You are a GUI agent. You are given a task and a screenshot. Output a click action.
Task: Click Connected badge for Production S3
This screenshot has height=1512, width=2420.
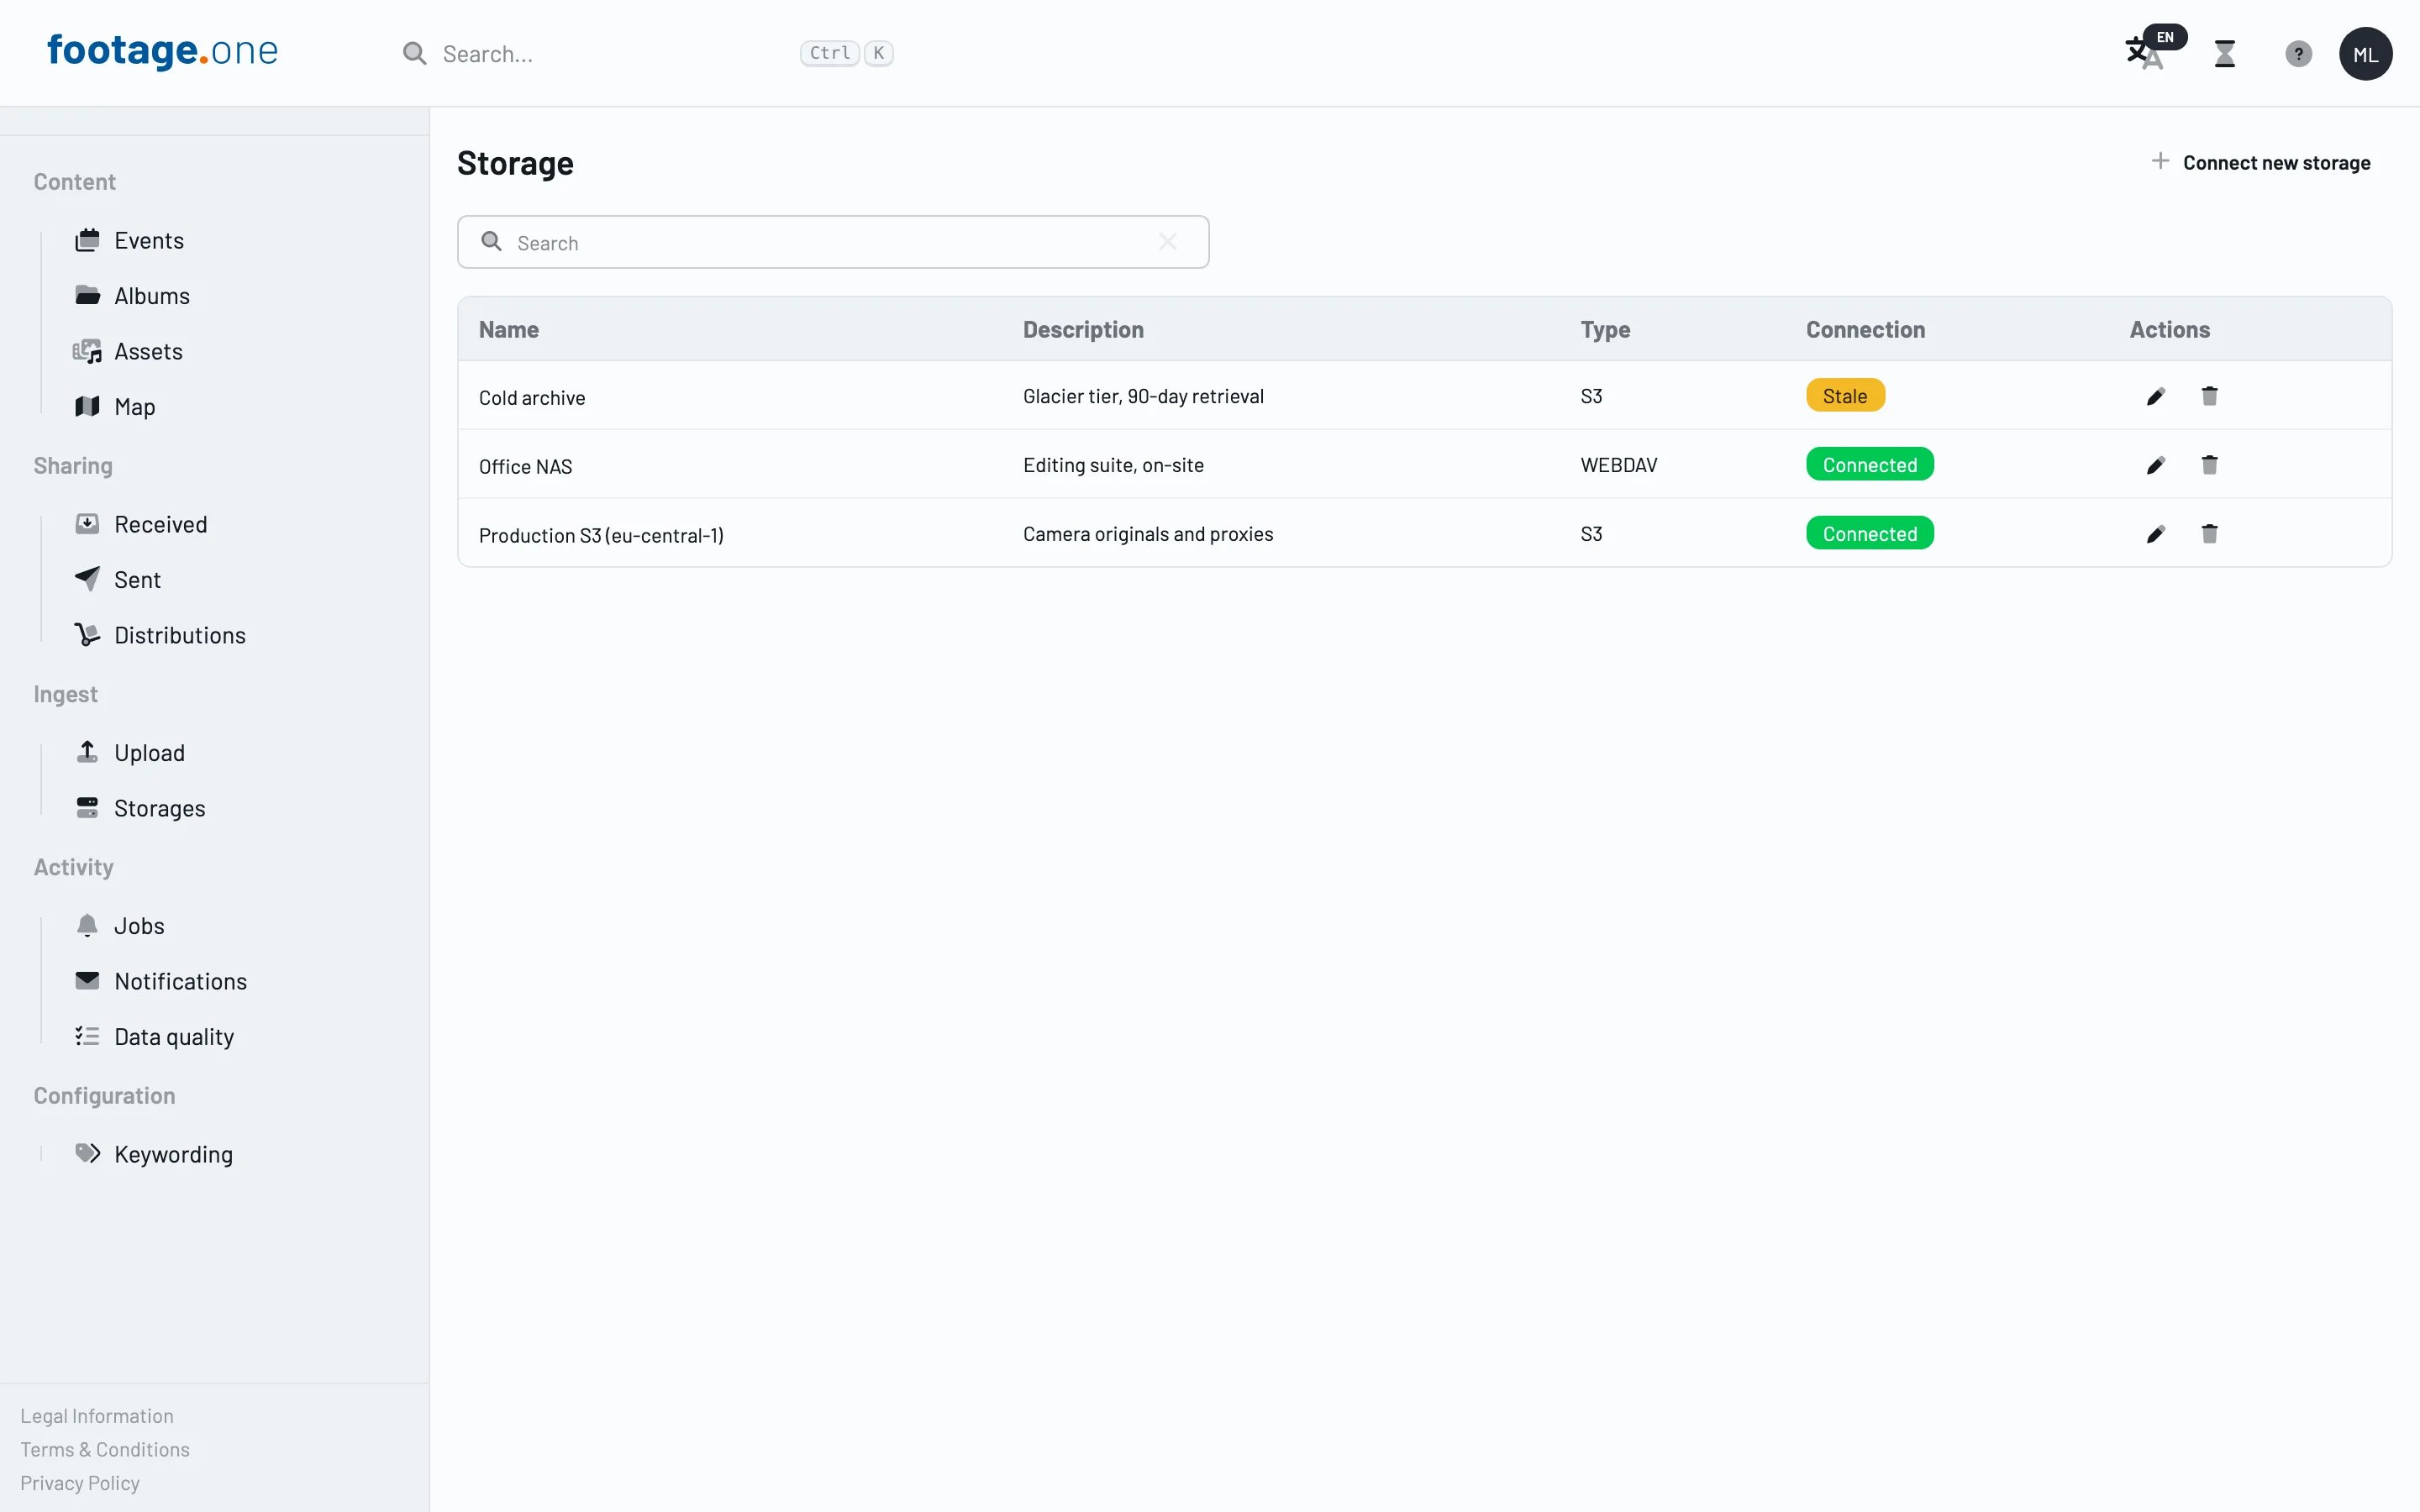point(1870,534)
